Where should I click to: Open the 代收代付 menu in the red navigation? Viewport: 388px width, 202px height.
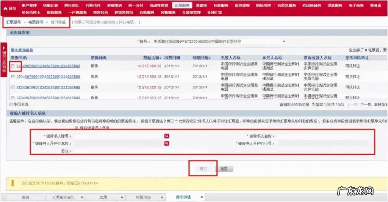(x=93, y=5)
